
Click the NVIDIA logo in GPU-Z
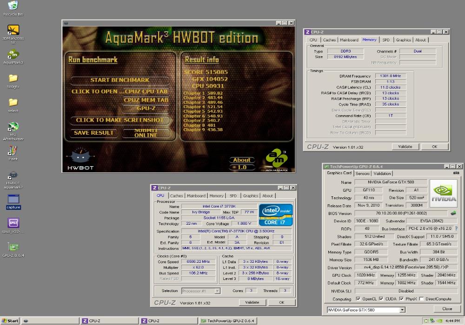click(x=444, y=193)
